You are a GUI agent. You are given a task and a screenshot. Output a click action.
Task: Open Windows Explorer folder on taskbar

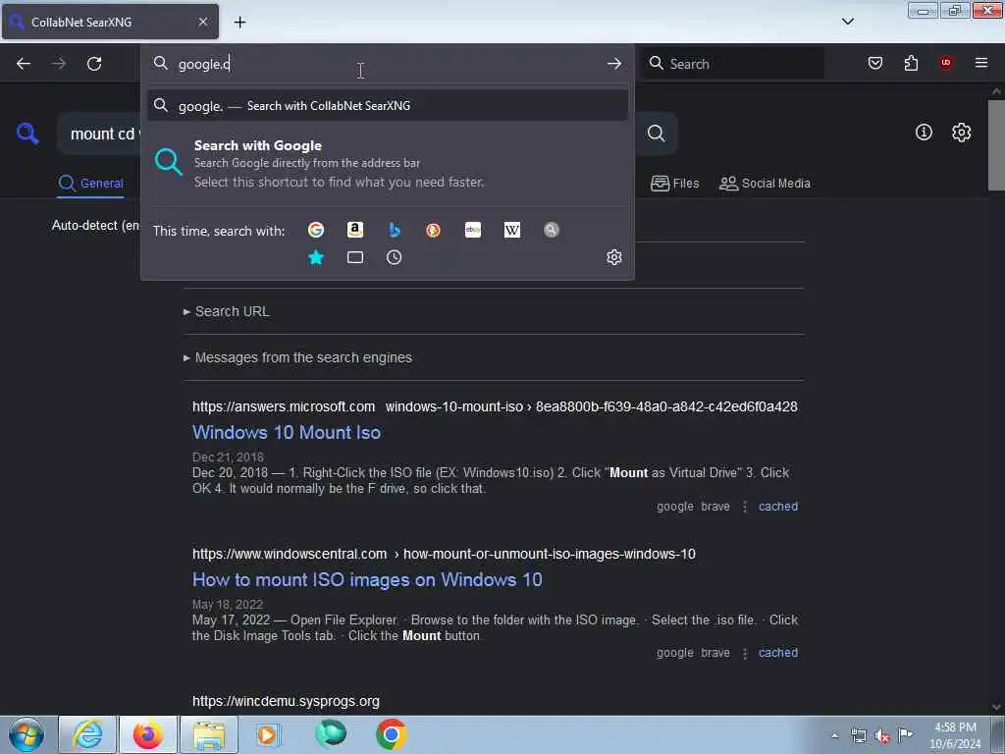tap(209, 734)
